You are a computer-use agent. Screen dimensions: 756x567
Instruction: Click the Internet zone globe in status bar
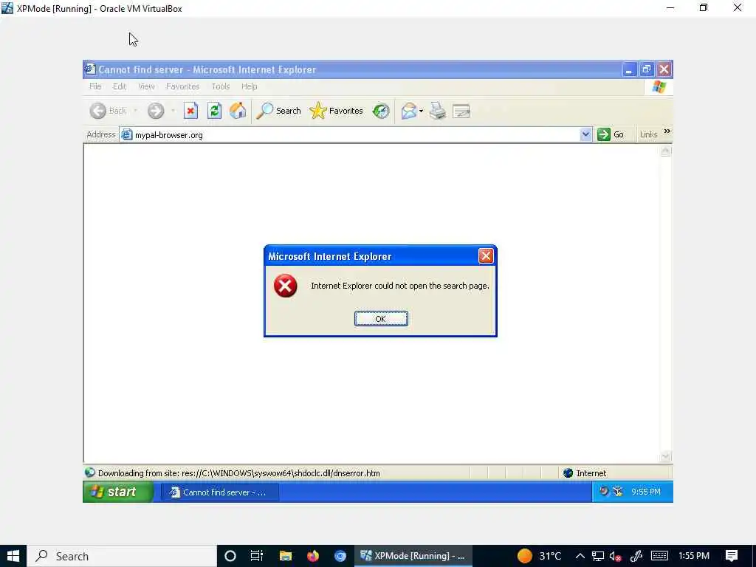click(568, 473)
